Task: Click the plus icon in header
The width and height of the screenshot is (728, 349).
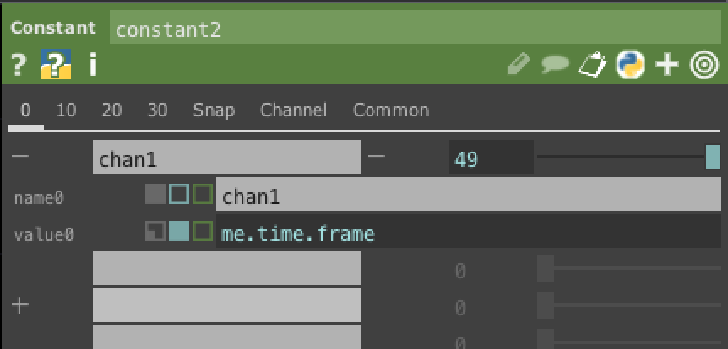Action: [x=667, y=65]
